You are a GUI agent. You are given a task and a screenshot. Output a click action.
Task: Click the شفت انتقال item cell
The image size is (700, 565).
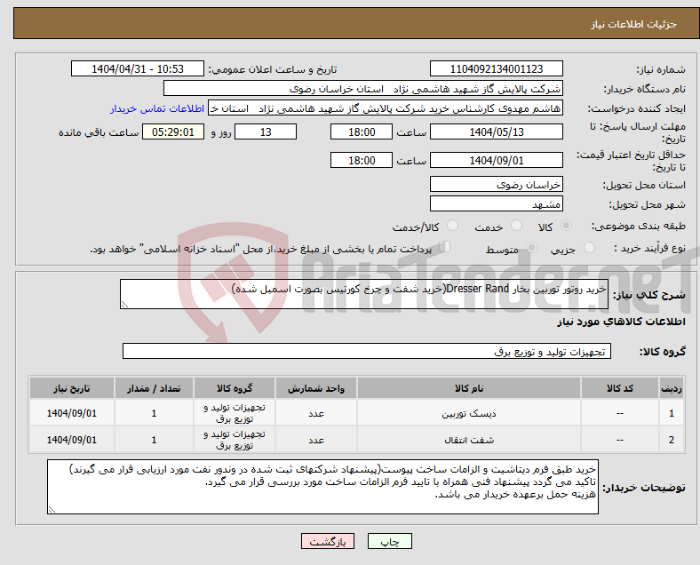pos(469,440)
